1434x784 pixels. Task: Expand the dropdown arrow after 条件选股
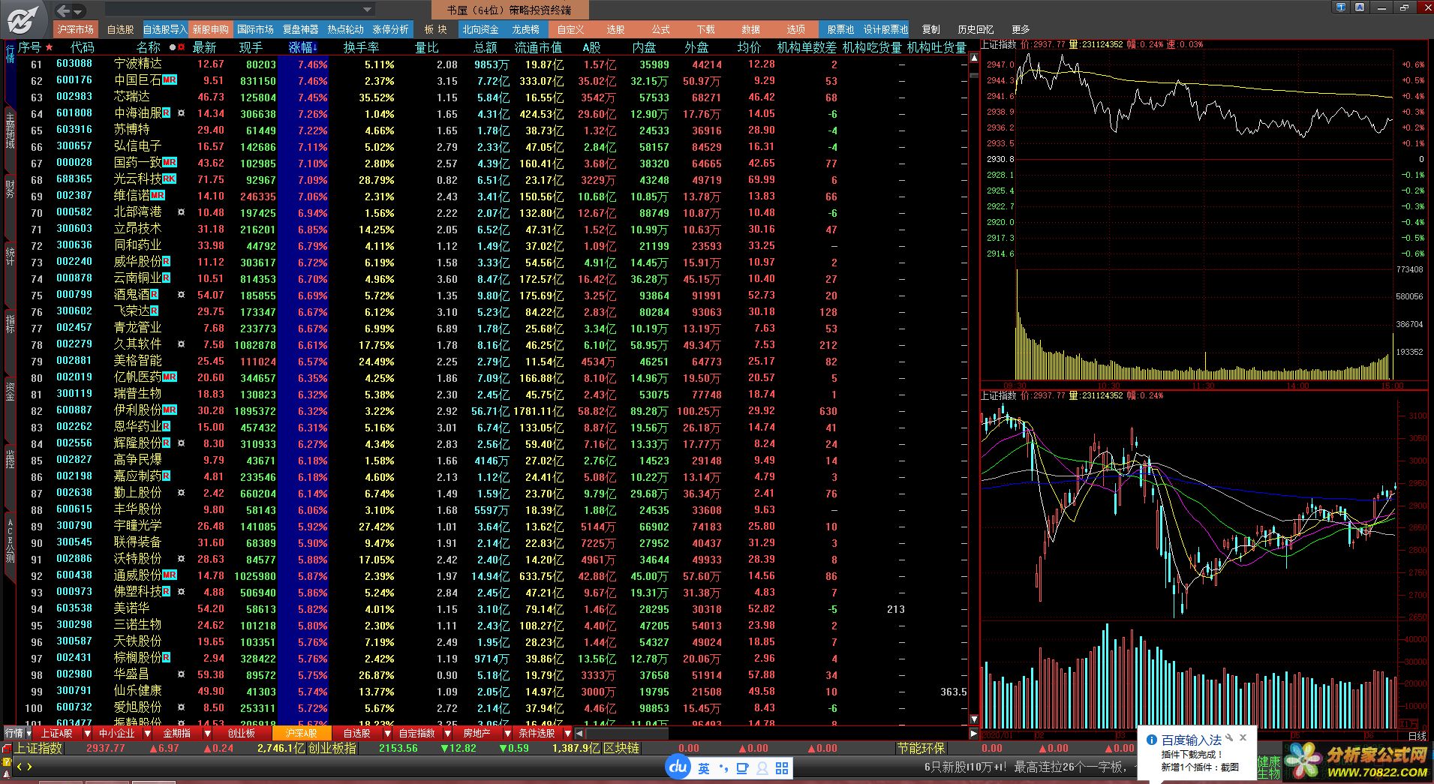[567, 733]
